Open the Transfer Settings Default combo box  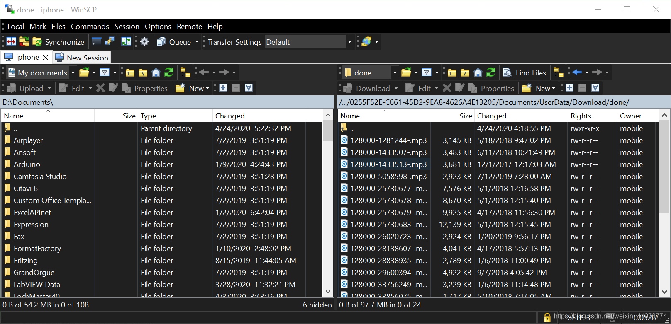coord(309,42)
